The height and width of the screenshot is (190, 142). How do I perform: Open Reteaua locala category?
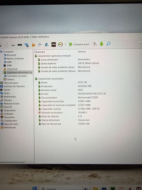coord(10,104)
